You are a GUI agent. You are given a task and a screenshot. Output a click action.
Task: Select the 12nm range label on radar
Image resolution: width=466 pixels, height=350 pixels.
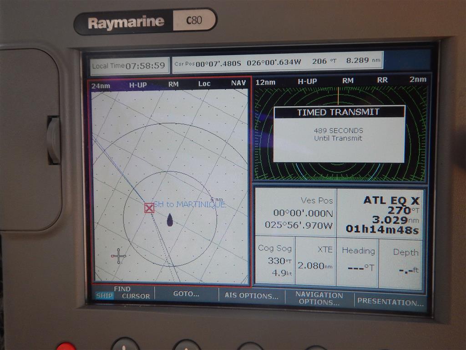(x=265, y=82)
